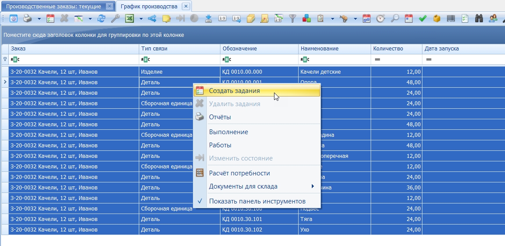505x246 pixels.
Task: Click the printer icon in the toolbar
Action: point(28,19)
